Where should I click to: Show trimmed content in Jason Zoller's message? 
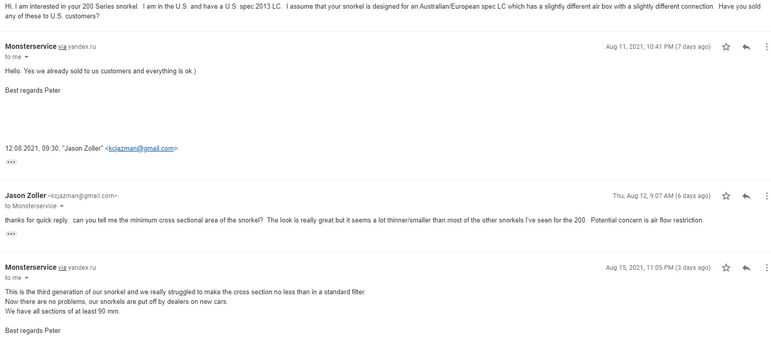click(x=11, y=234)
